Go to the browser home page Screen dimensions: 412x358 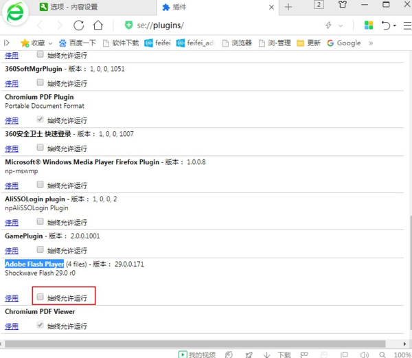[x=98, y=25]
